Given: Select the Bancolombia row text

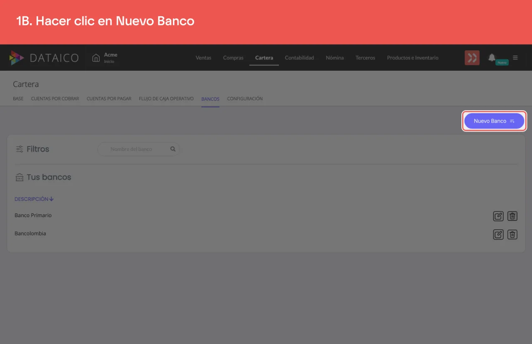Looking at the screenshot, I should 30,234.
